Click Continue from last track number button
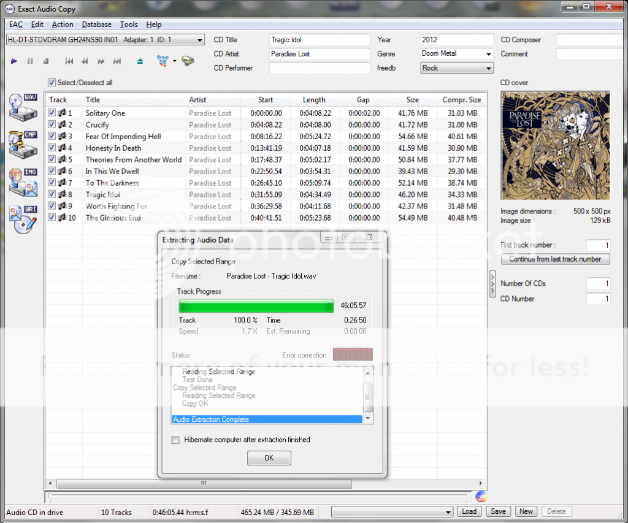This screenshot has width=628, height=523. (x=555, y=259)
